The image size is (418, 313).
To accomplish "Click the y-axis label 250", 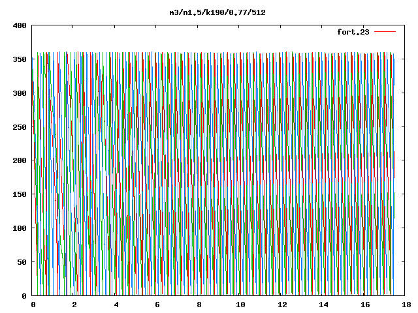I will [x=20, y=127].
